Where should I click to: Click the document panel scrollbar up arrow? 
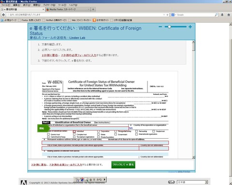pyautogui.click(x=193, y=42)
